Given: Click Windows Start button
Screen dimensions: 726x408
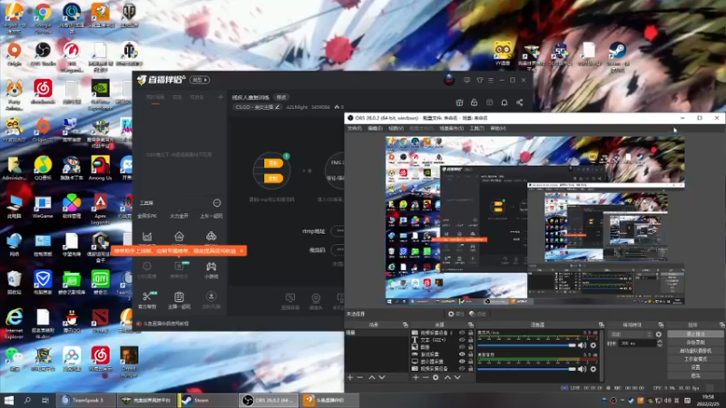Looking at the screenshot, I should click(8, 400).
